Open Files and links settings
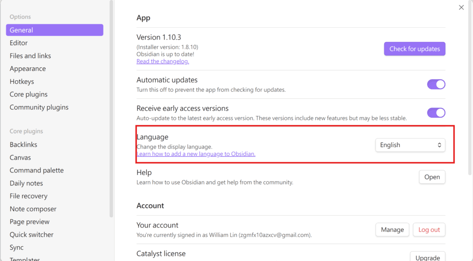The image size is (473, 261). pyautogui.click(x=30, y=56)
